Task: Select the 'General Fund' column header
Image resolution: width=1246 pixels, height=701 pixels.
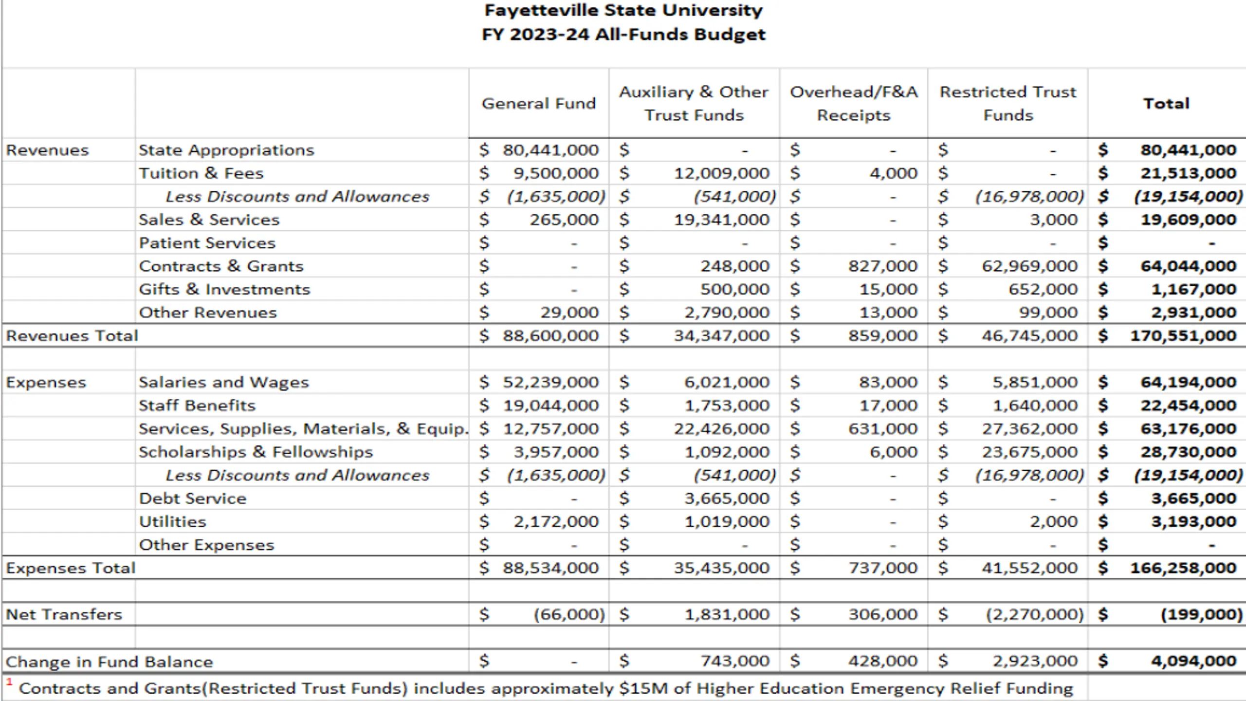Action: coord(539,103)
